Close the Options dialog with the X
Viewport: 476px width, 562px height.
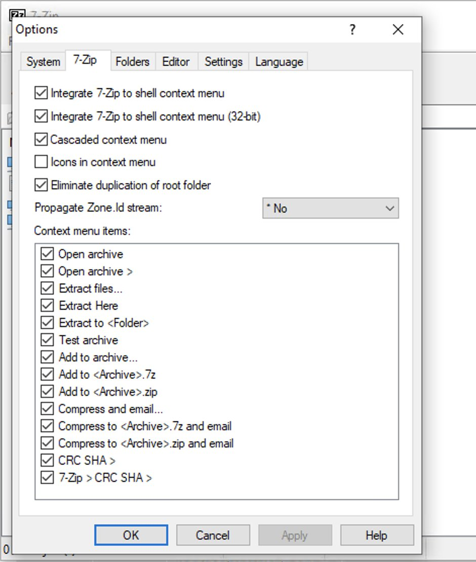click(398, 30)
